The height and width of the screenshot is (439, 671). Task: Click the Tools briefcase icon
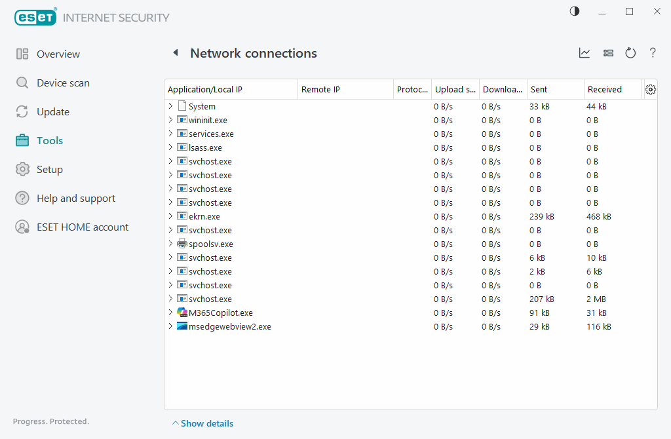(22, 140)
